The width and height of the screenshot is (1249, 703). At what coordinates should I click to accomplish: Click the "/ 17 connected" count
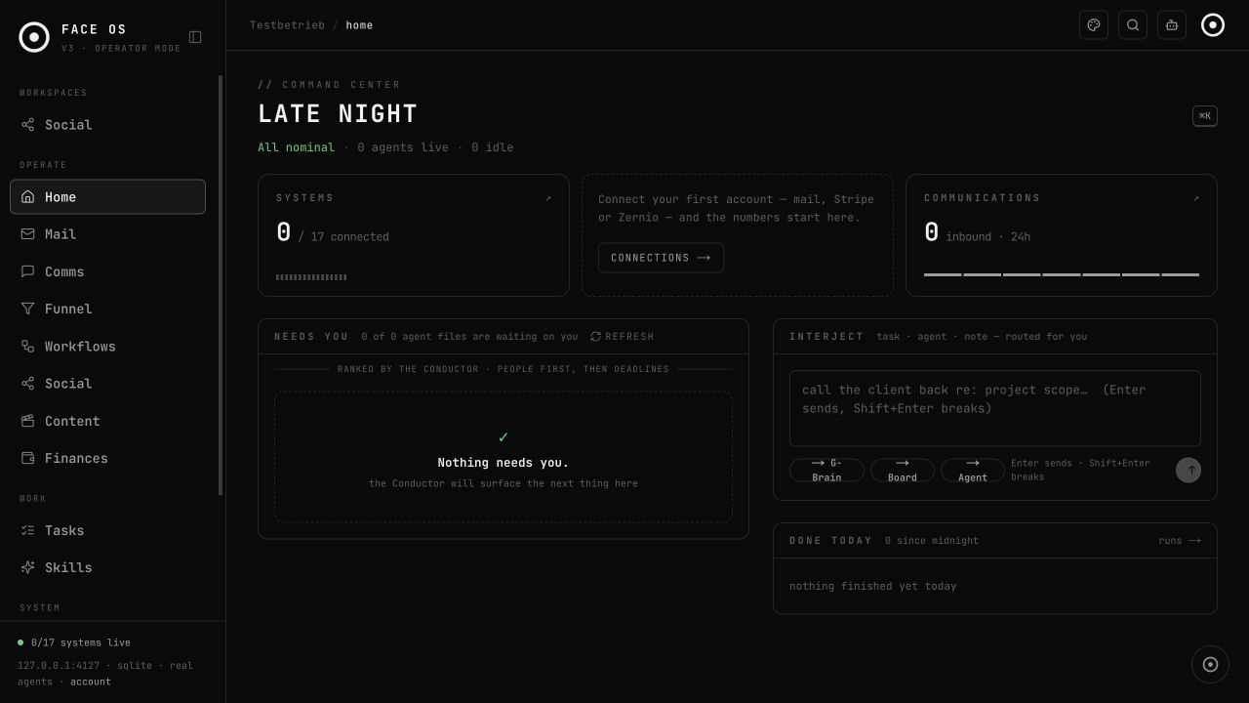pyautogui.click(x=343, y=237)
